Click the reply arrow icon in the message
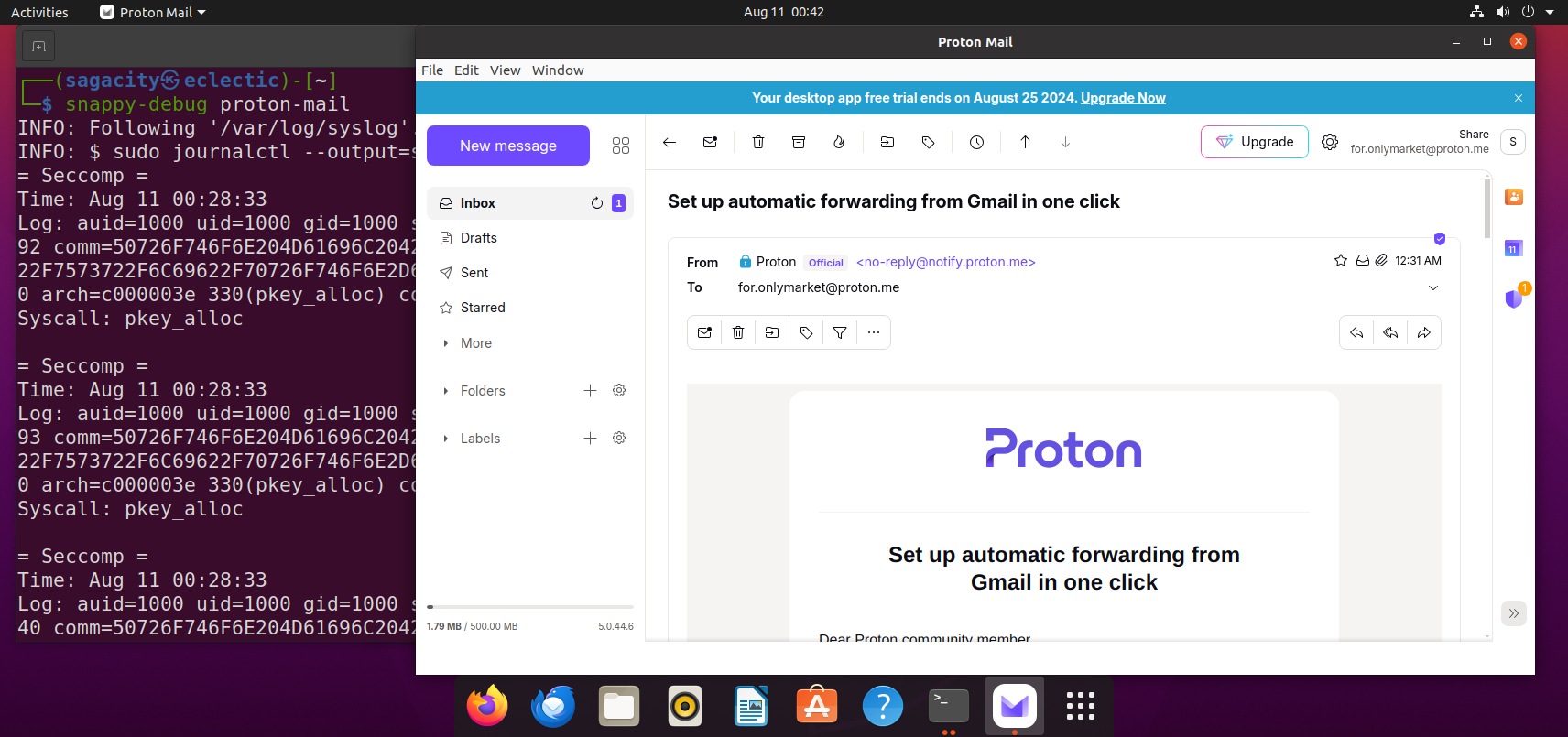 pyautogui.click(x=1356, y=332)
